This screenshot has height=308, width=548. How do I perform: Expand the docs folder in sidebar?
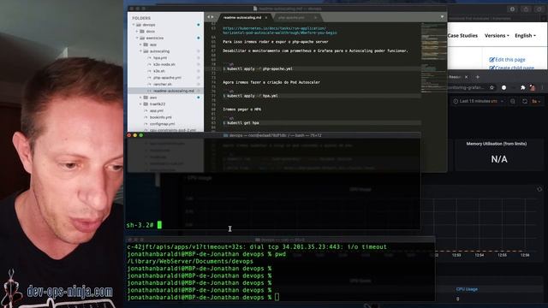click(x=137, y=32)
